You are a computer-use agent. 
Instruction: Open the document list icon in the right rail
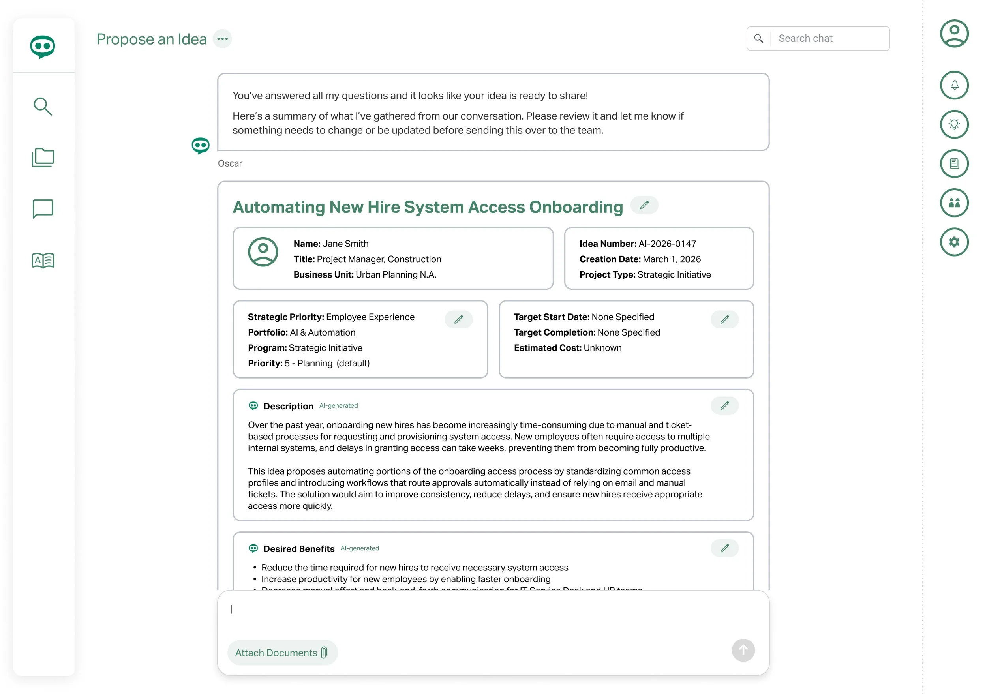954,164
